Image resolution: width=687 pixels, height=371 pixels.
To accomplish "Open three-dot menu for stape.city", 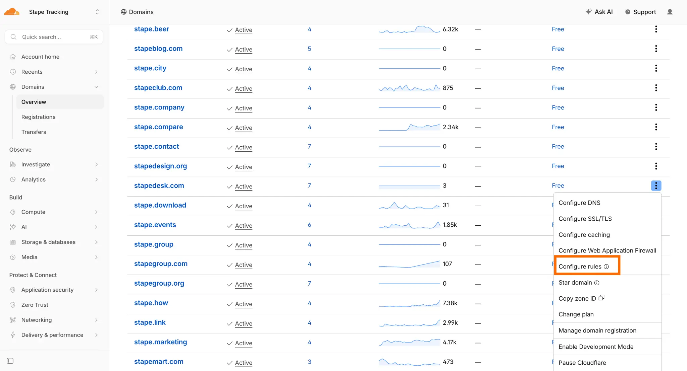I will pos(656,68).
